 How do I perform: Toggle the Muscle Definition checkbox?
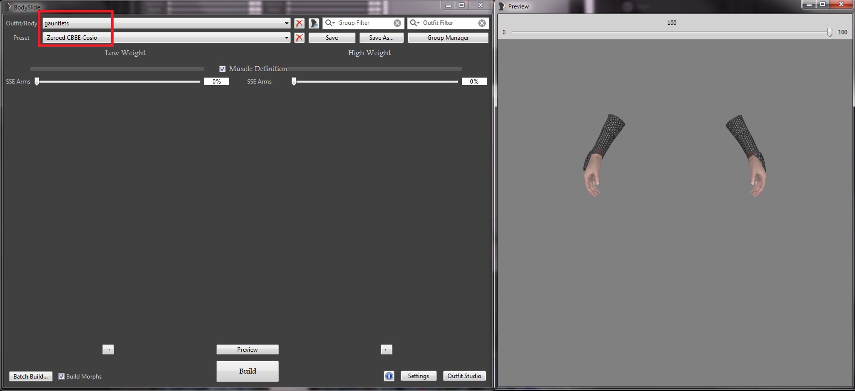[x=222, y=69]
